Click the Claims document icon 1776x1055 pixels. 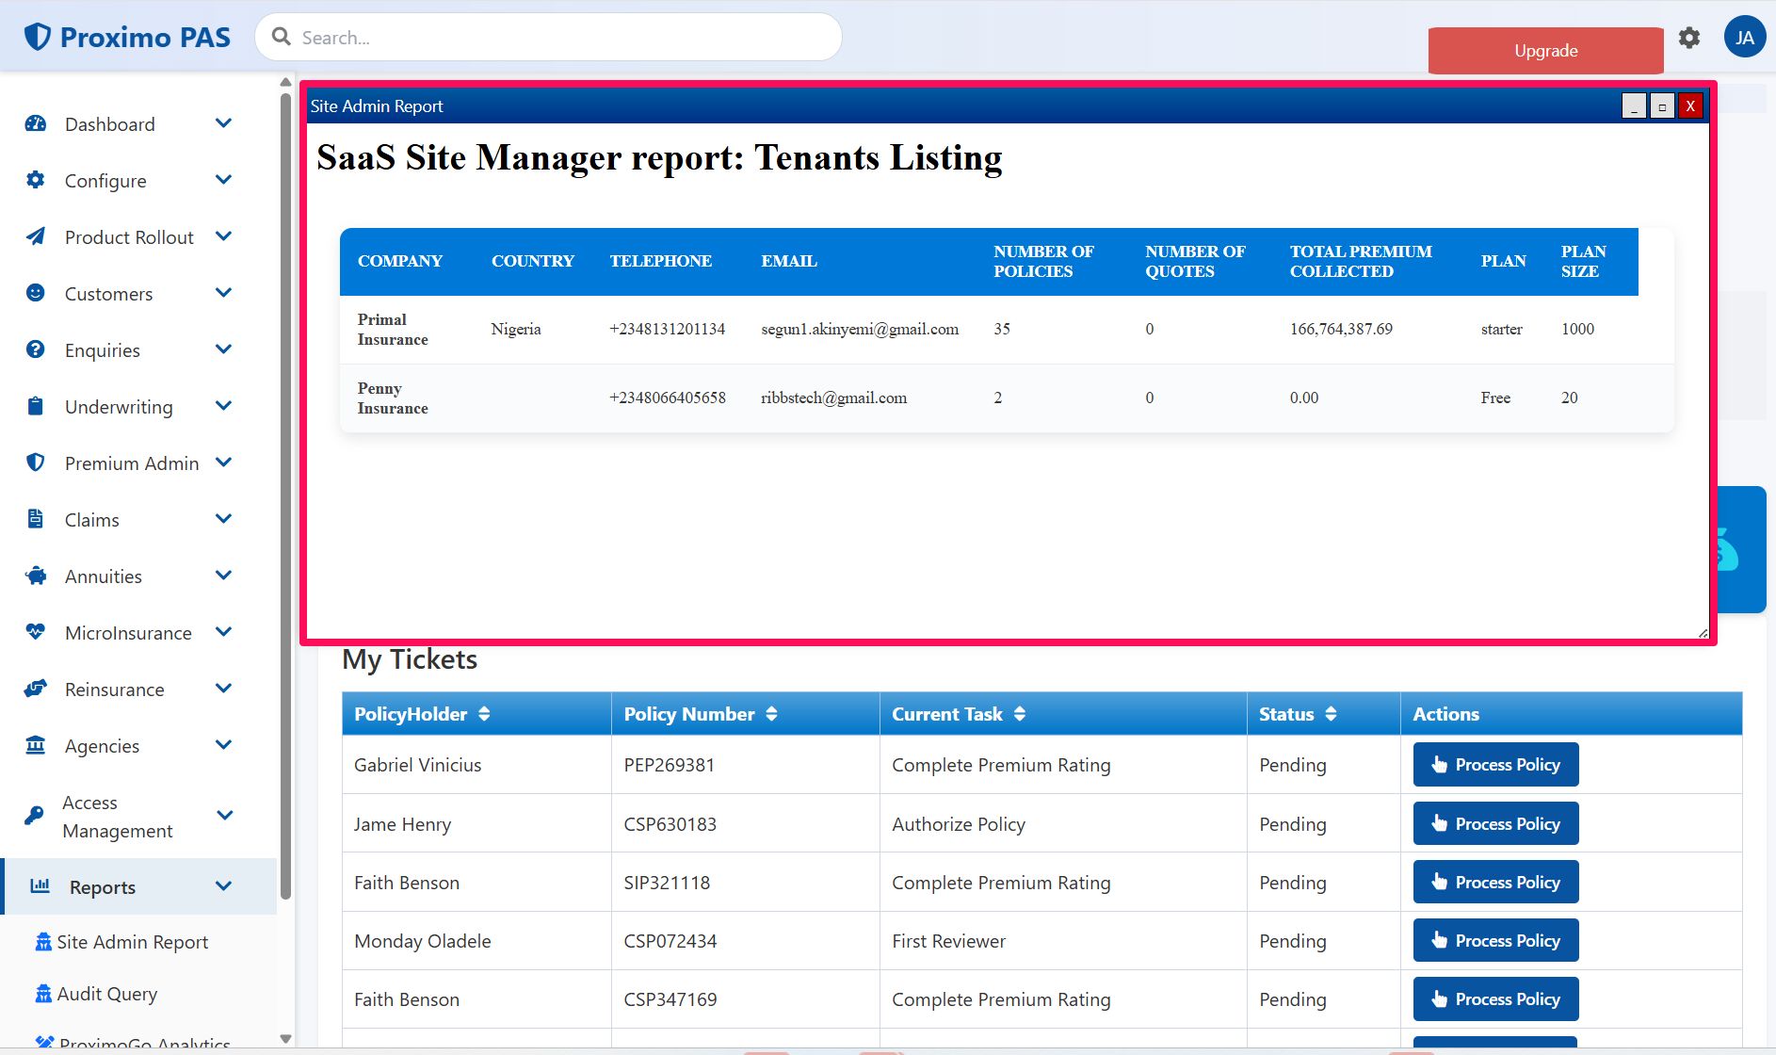36,519
